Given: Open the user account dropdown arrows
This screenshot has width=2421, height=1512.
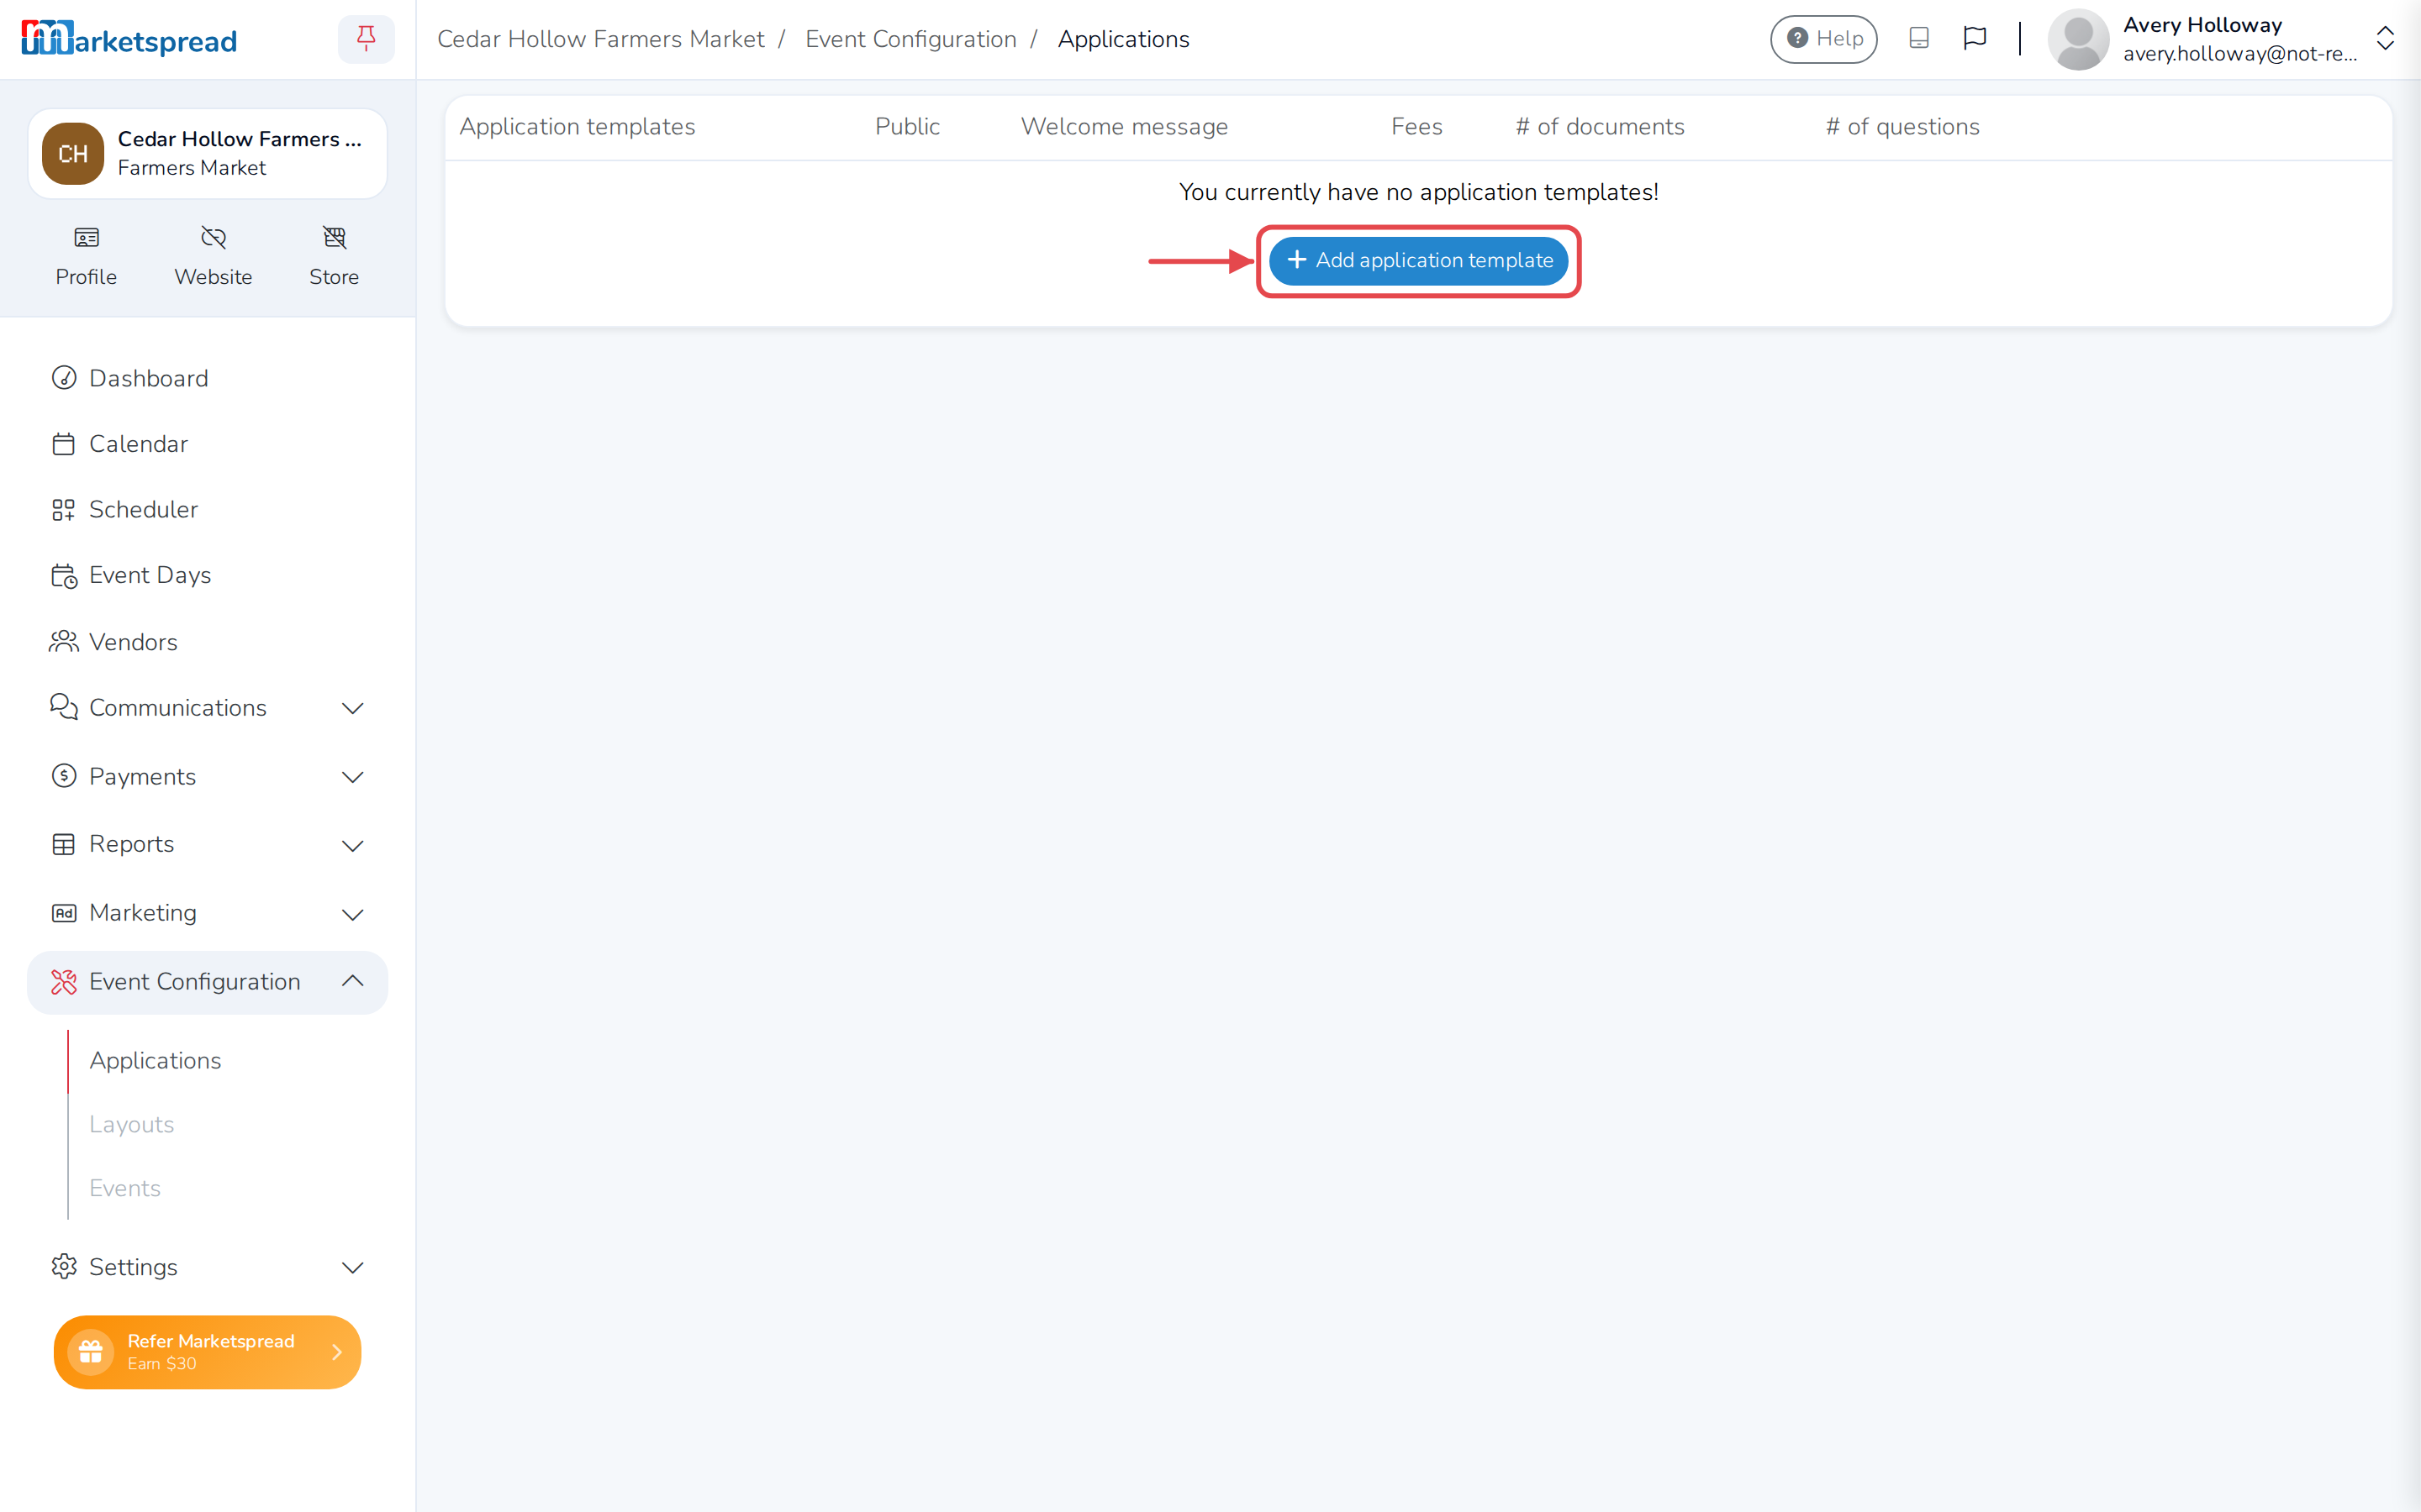Looking at the screenshot, I should [2385, 39].
